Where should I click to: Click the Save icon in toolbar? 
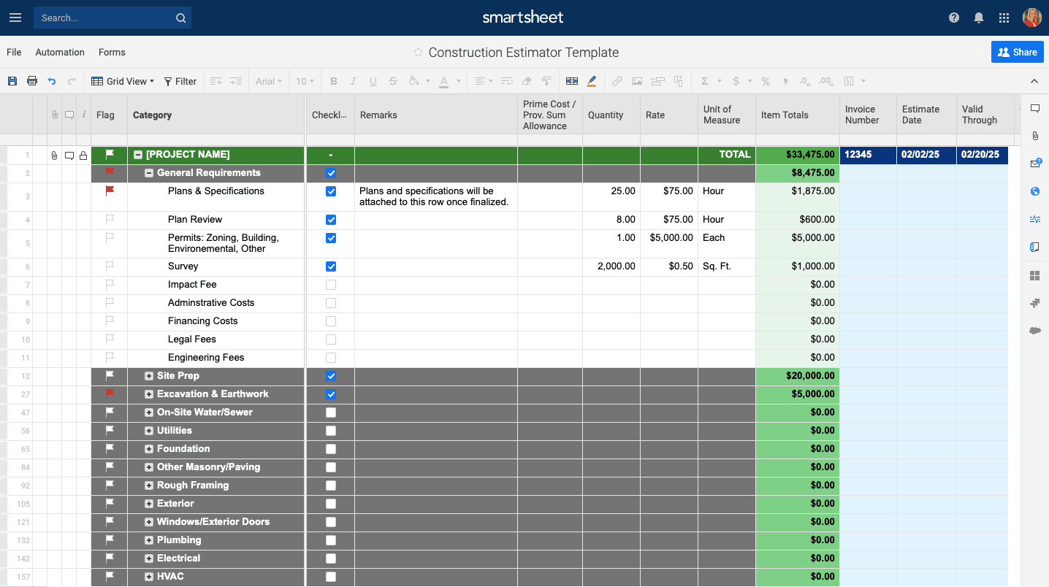12,81
